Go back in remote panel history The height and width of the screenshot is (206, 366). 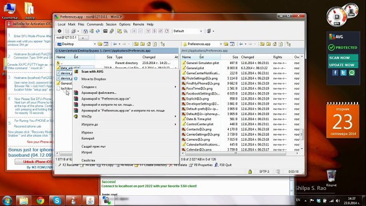pyautogui.click(x=241, y=44)
